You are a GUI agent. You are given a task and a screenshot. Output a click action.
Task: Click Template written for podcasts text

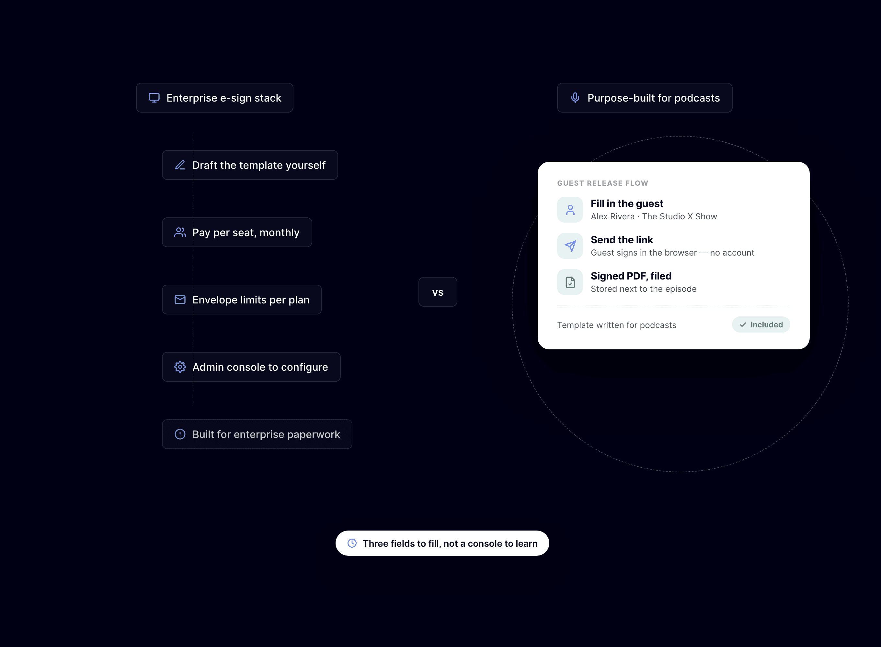tap(617, 325)
